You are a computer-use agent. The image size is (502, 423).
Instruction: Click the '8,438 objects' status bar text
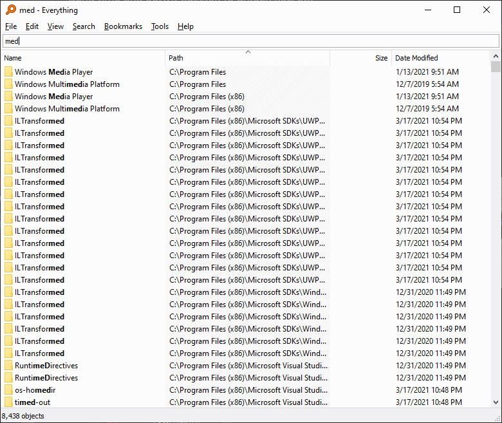pos(23,416)
